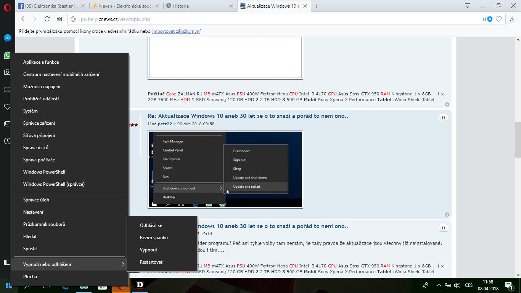521x293 pixels.
Task: Open the downloads icon in the toolbar
Action: click(x=513, y=19)
